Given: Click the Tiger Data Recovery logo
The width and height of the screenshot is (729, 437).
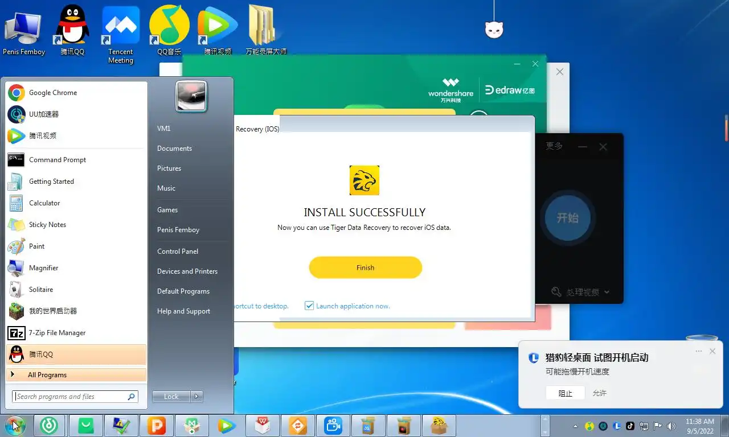Looking at the screenshot, I should pyautogui.click(x=364, y=180).
